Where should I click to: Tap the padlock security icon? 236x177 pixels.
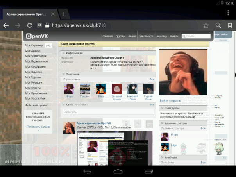pyautogui.click(x=47, y=25)
